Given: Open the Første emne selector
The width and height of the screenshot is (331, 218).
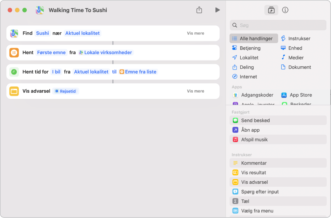Looking at the screenshot, I should (51, 52).
